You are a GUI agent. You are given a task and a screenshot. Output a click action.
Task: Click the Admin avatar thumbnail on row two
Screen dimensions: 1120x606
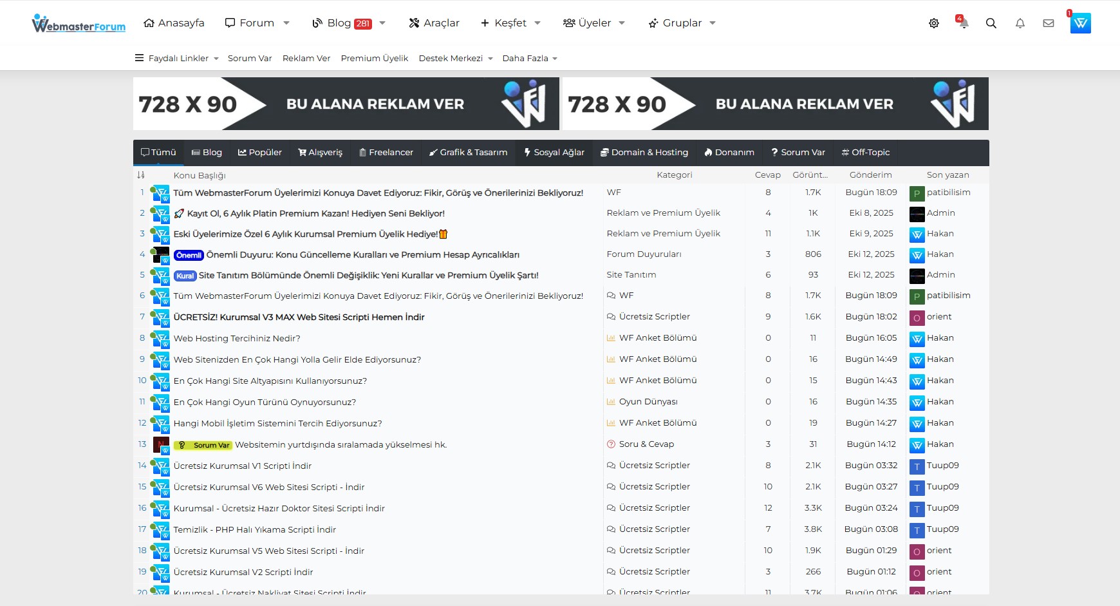click(917, 214)
